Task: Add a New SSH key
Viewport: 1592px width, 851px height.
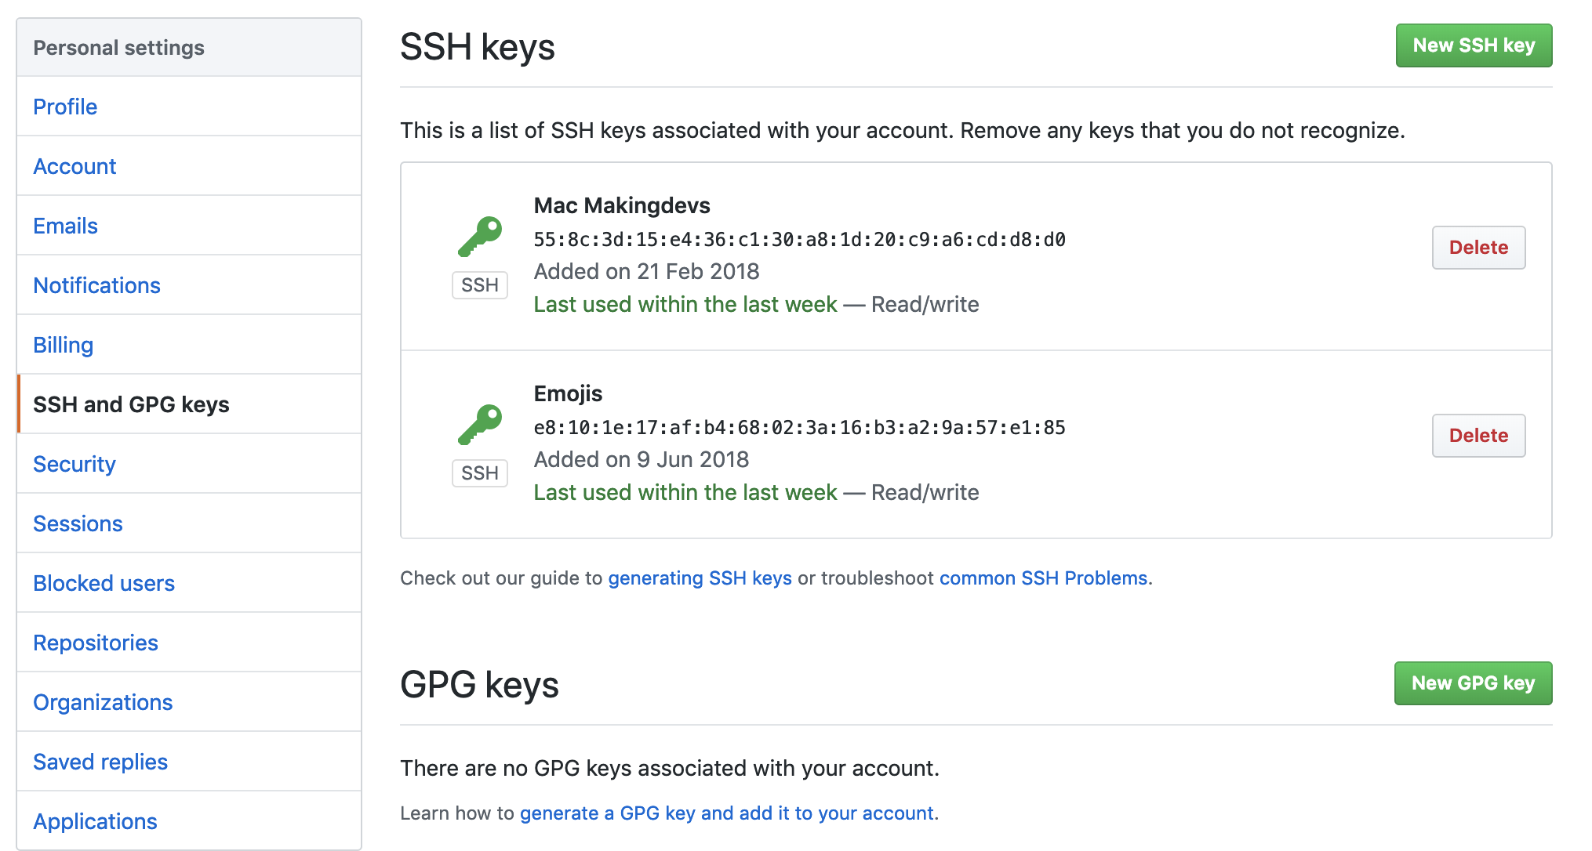Action: [1474, 45]
